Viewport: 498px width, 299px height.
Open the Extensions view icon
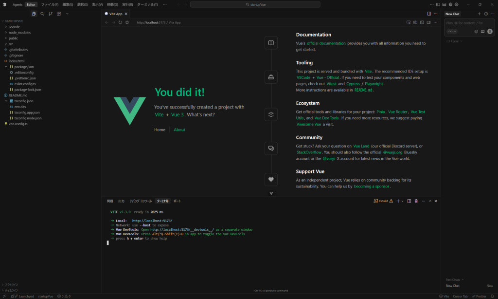tap(59, 14)
